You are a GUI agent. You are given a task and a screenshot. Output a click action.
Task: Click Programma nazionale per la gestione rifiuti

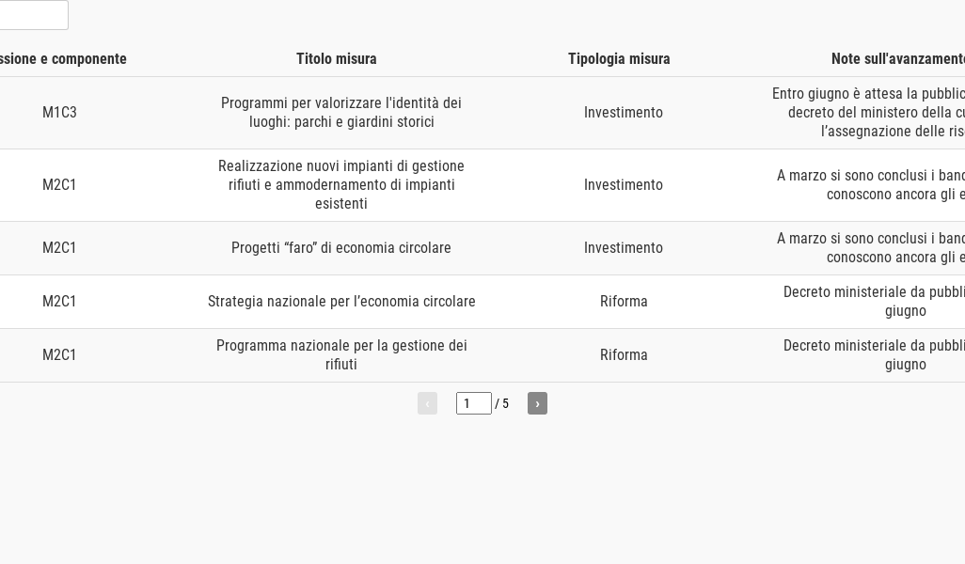click(341, 355)
